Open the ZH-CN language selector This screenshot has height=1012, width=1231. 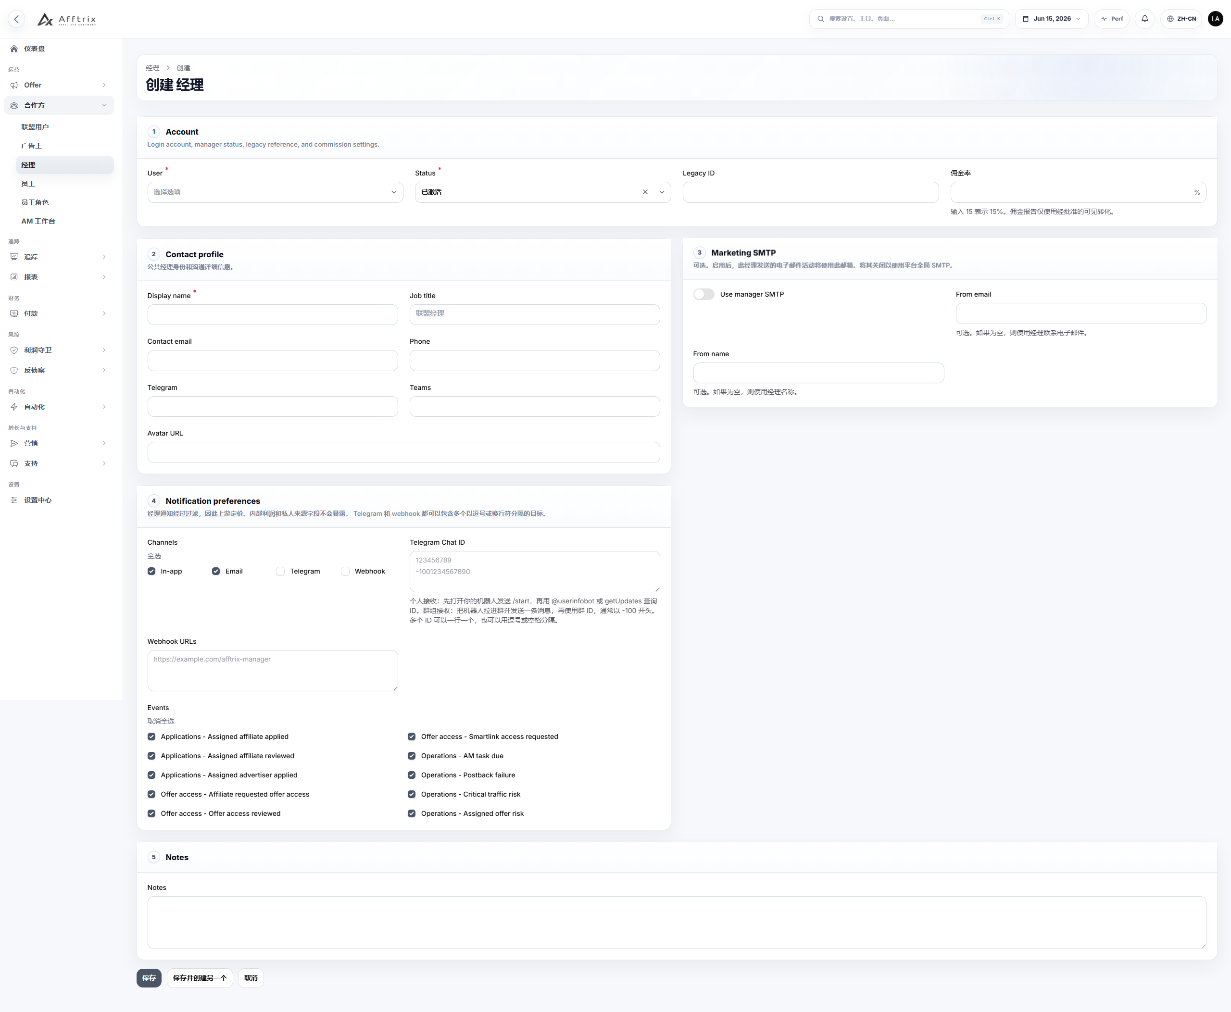click(x=1181, y=19)
